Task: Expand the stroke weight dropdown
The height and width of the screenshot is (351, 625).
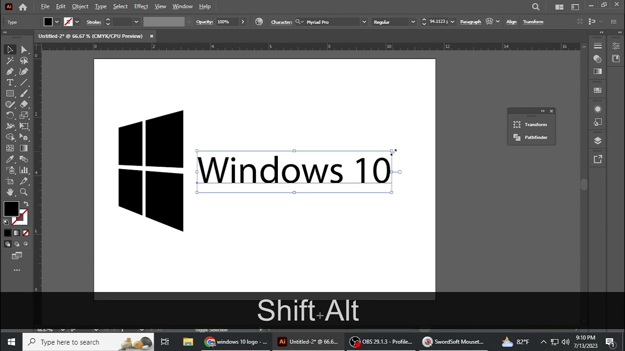Action: pyautogui.click(x=136, y=22)
